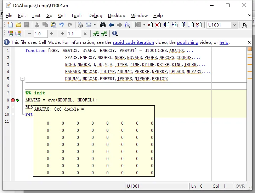Multiply value using the × button
The width and height of the screenshot is (255, 193).
point(85,34)
